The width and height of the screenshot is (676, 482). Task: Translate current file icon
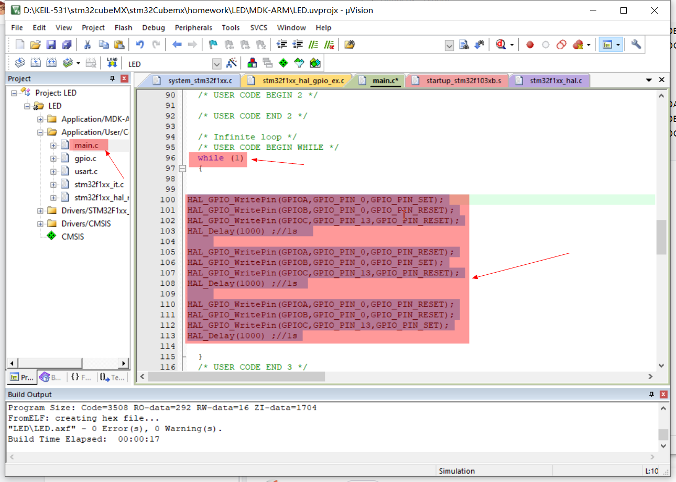point(20,63)
